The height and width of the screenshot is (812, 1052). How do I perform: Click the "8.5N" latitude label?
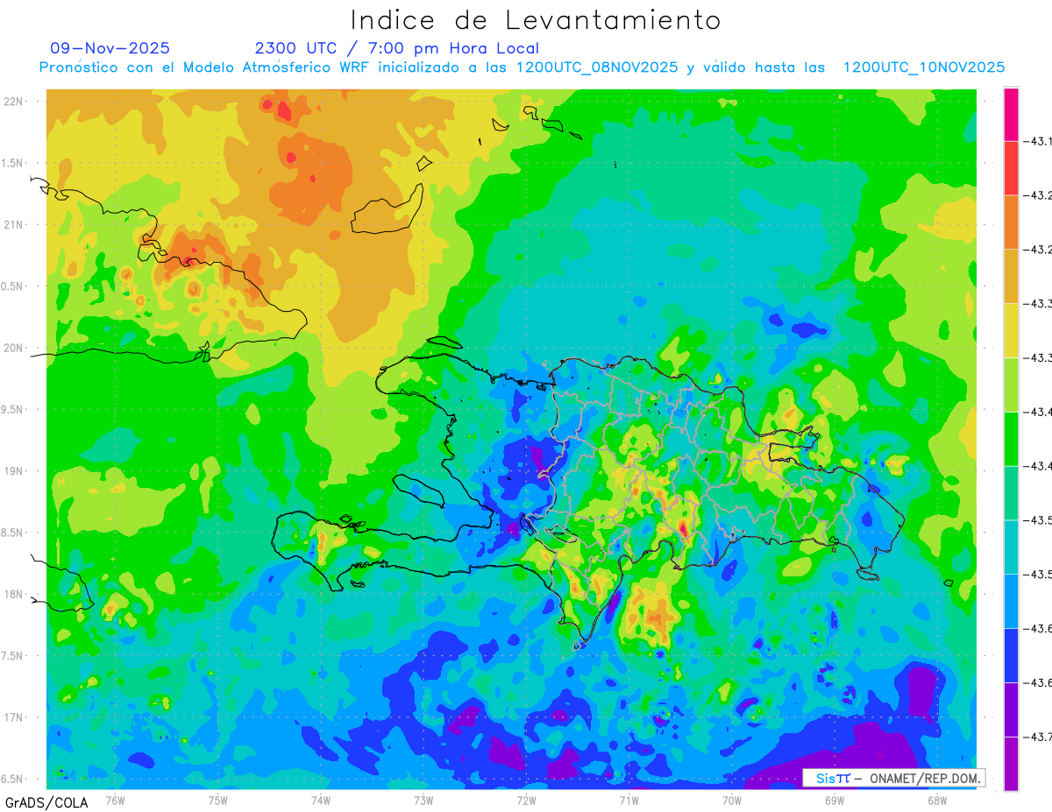click(13, 533)
